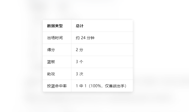Click the 3 次 value cell

[x=79, y=74]
